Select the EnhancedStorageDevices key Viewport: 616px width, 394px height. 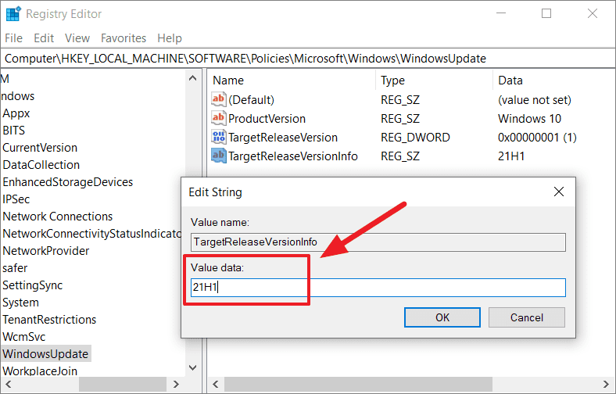point(67,182)
